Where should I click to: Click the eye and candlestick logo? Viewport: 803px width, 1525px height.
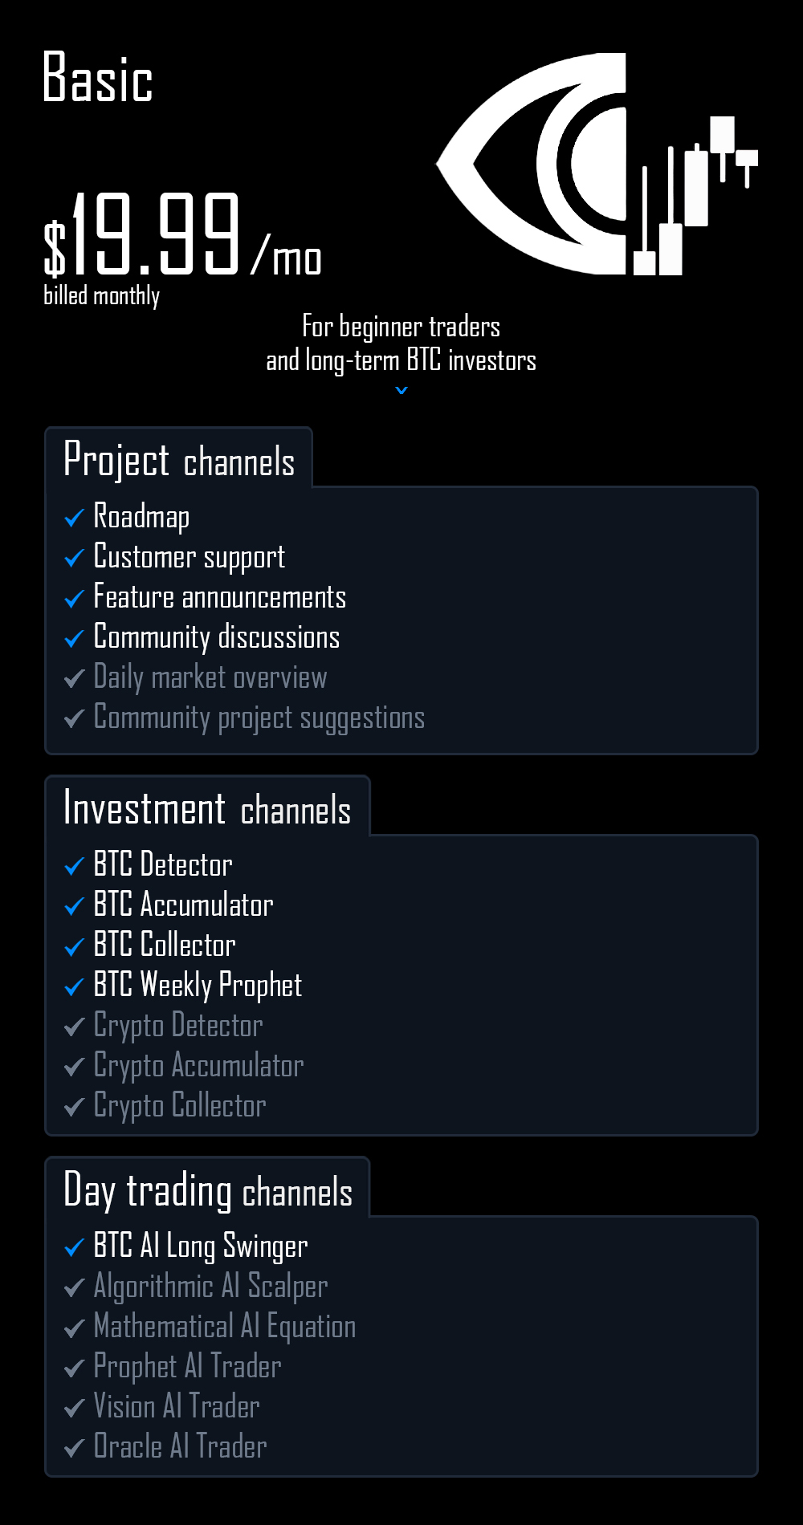(x=597, y=165)
